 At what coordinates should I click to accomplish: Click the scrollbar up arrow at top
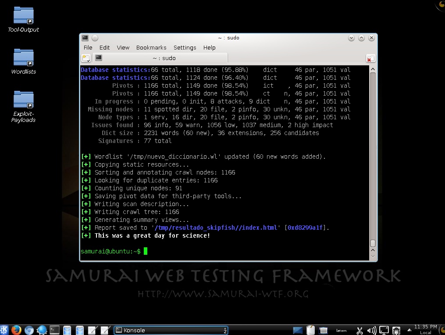pyautogui.click(x=373, y=69)
